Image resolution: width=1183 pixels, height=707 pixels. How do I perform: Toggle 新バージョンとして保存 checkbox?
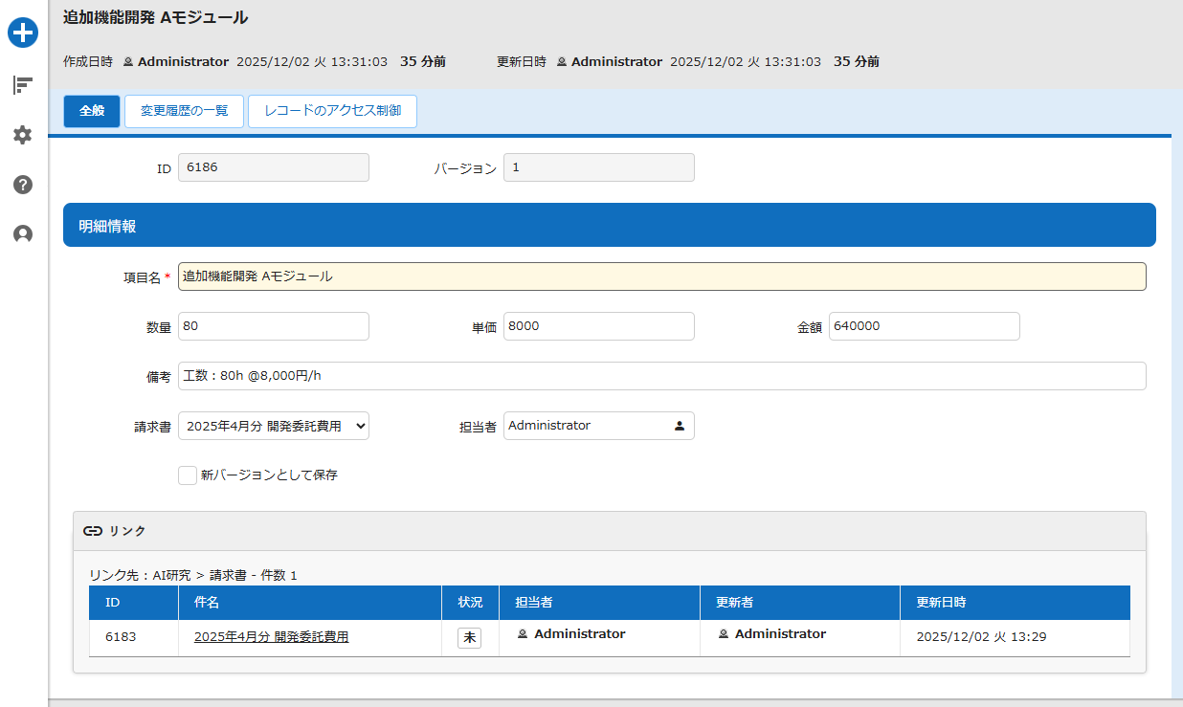188,475
